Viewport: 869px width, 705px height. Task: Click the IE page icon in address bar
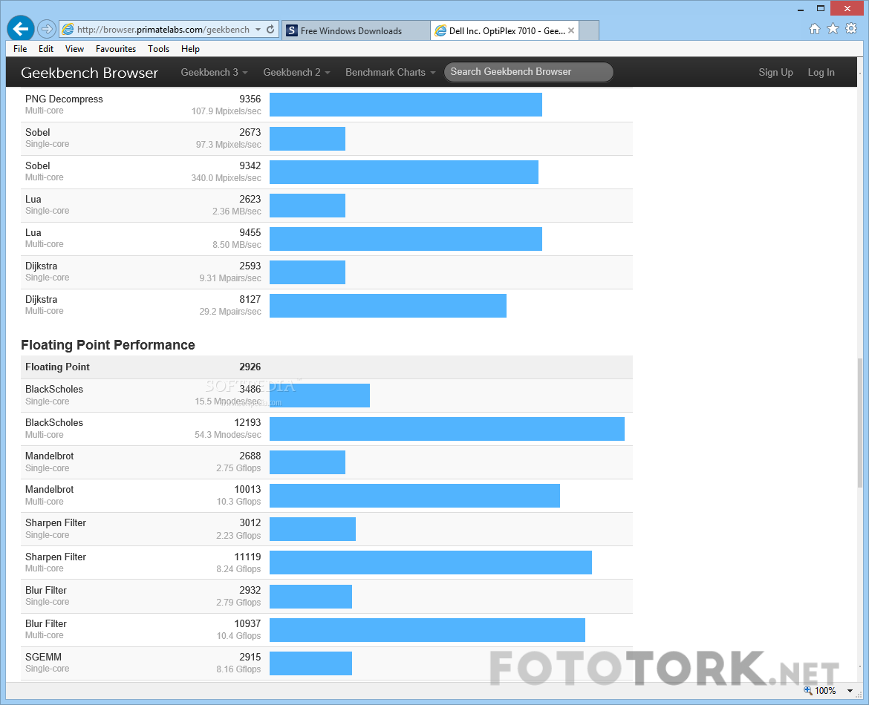[68, 30]
